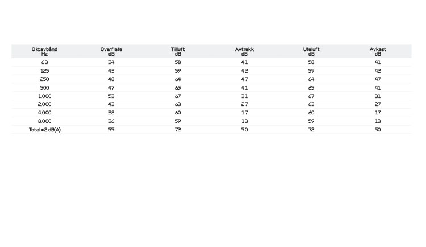This screenshot has width=426, height=247.
Task: Click Overflate total value 55
Action: click(x=111, y=130)
